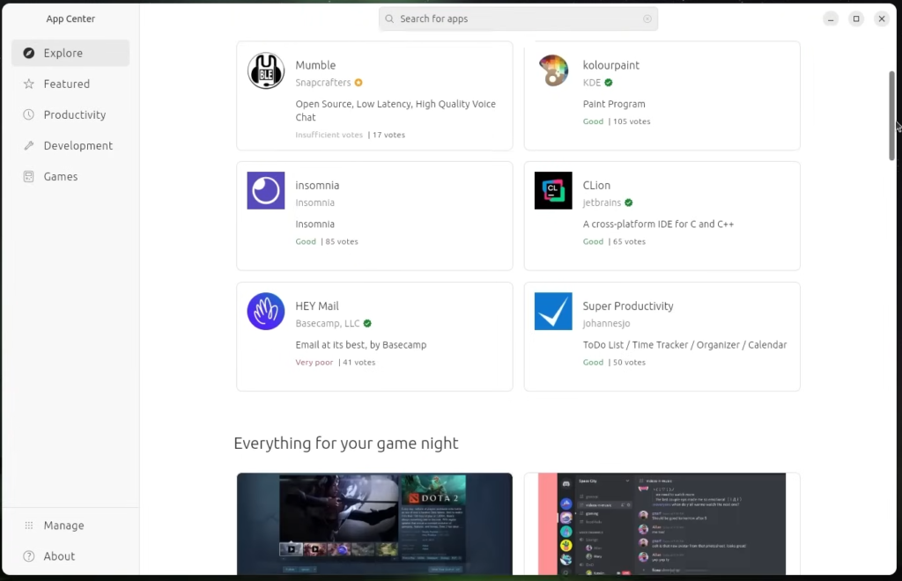Click the Development wrench icon
The image size is (902, 581).
click(29, 145)
